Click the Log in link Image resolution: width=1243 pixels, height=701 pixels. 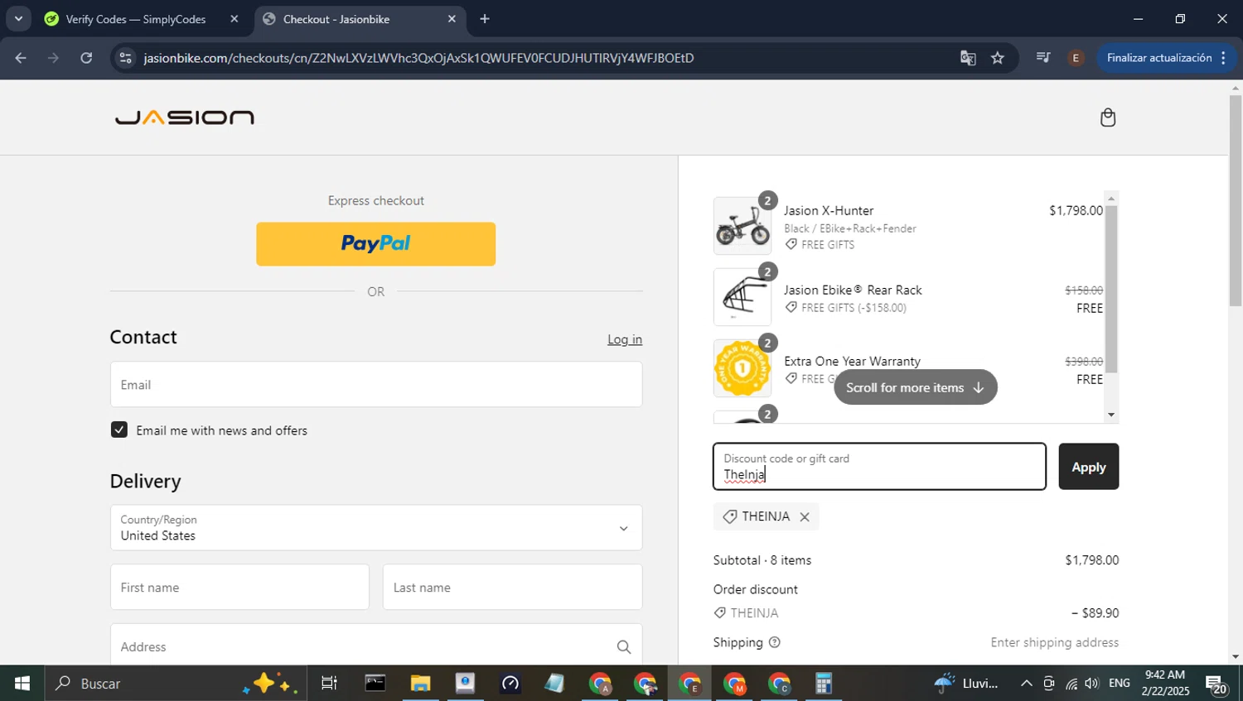625,339
